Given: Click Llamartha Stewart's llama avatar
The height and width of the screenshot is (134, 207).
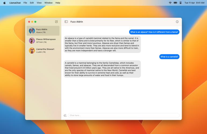Looking at the screenshot, I should pyautogui.click(x=32, y=51).
